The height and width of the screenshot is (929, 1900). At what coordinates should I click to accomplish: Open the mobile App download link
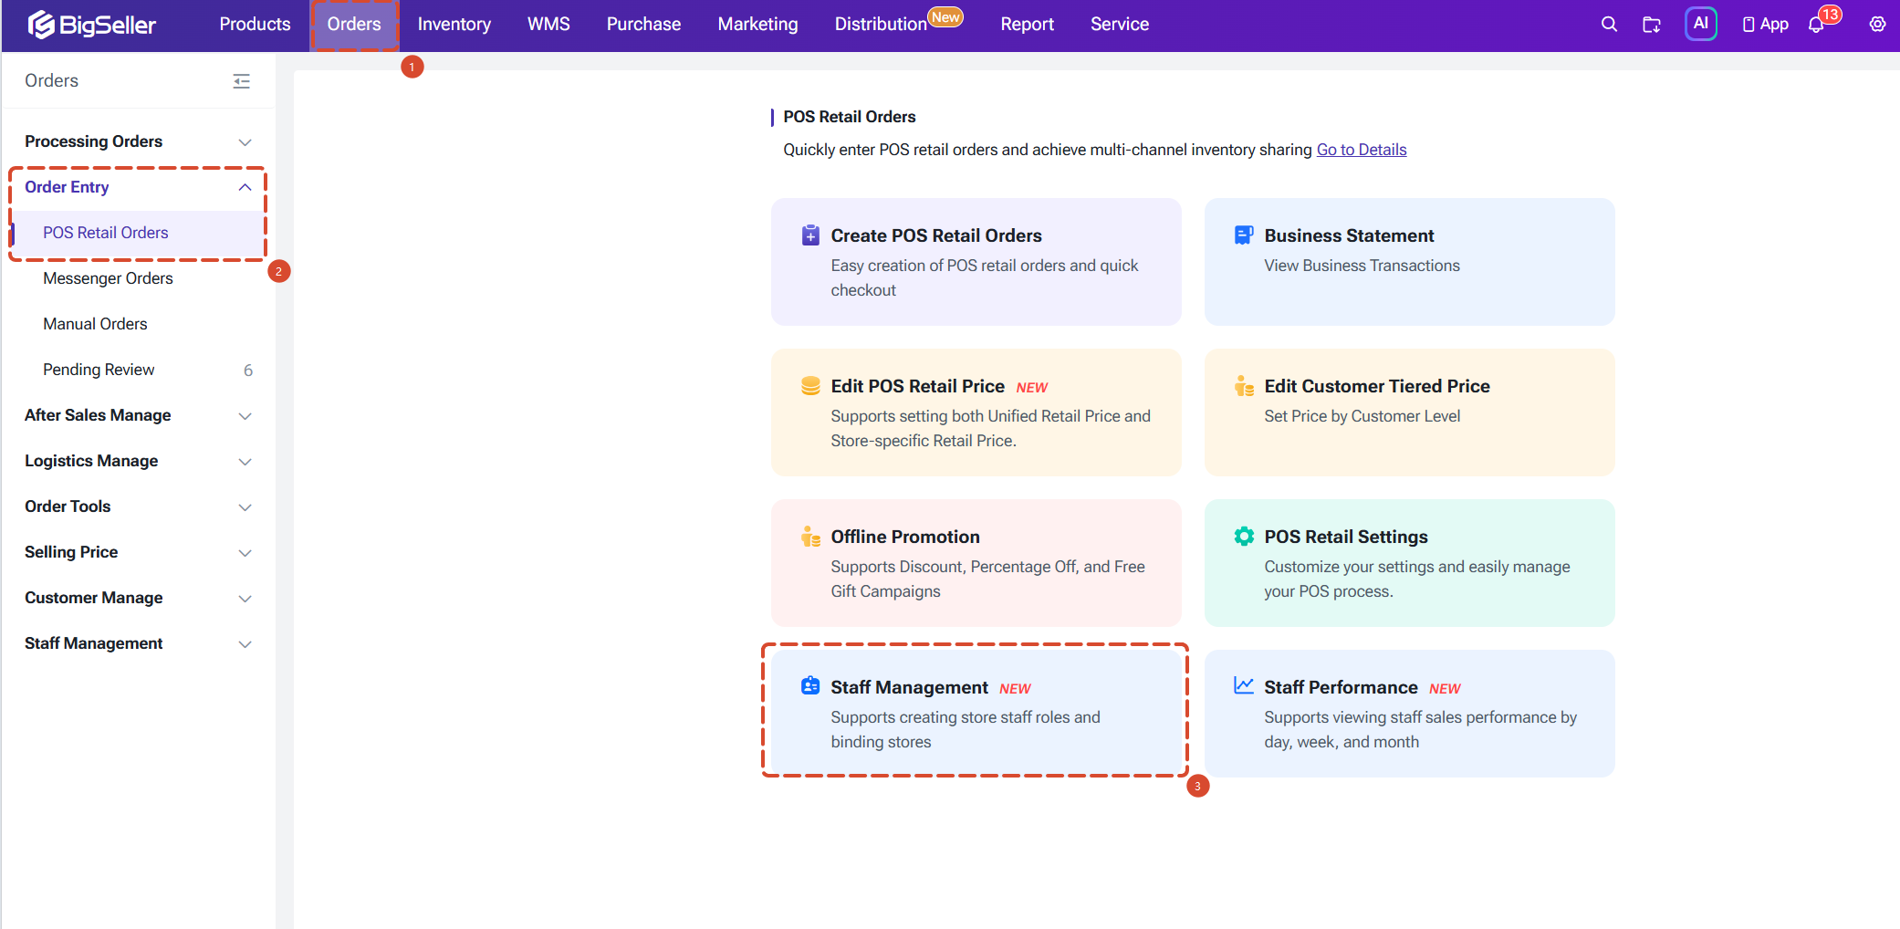[x=1765, y=25]
